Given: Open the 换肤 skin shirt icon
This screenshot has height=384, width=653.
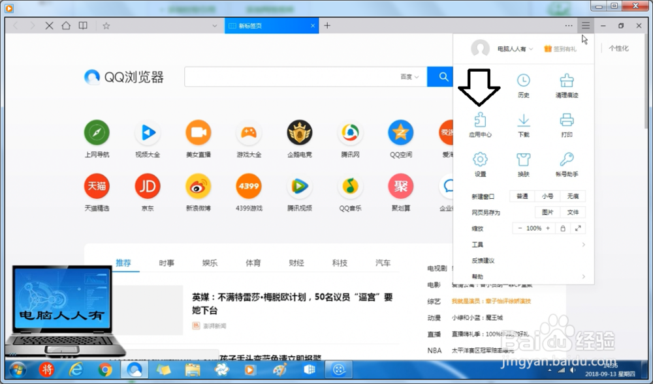Looking at the screenshot, I should pyautogui.click(x=524, y=164).
